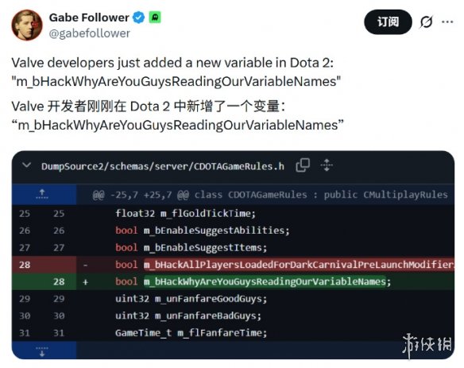Open Grok slash-circle icon beside subscribe
Viewport: 464px width, 368px height.
[426, 21]
